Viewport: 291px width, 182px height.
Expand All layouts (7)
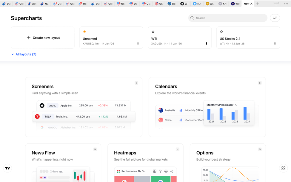24,54
